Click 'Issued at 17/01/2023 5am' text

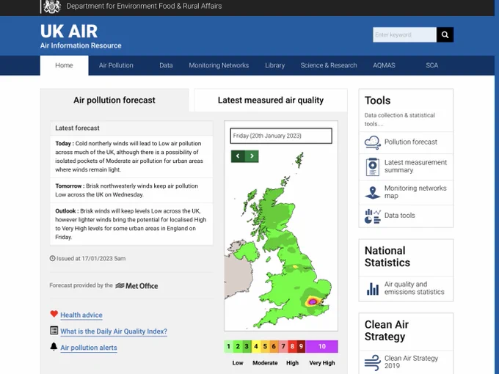[x=91, y=259]
